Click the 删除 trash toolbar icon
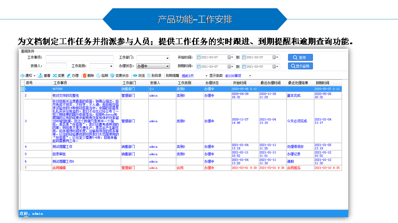The width and height of the screenshot is (398, 223). (x=85, y=76)
